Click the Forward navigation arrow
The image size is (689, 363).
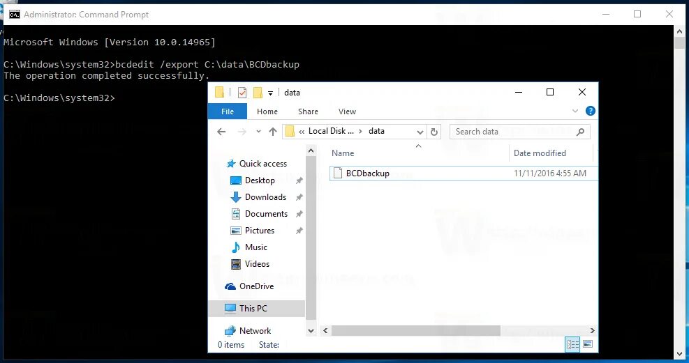coord(242,132)
